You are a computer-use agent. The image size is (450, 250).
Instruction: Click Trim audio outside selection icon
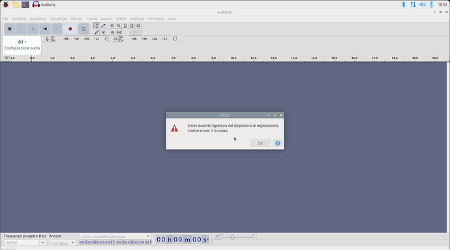point(112,33)
